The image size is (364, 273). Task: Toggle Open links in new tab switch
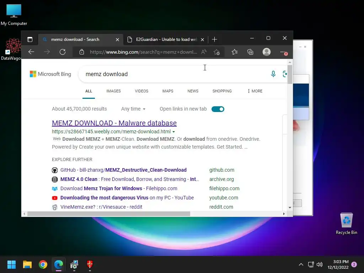(218, 109)
